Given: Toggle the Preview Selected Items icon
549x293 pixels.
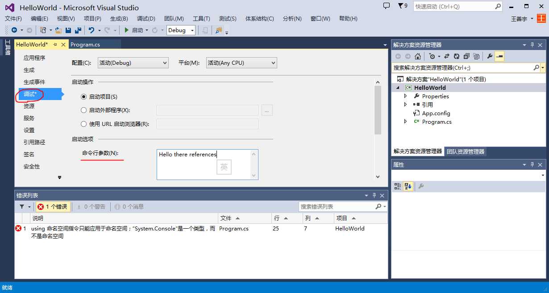Looking at the screenshot, I should pos(499,56).
